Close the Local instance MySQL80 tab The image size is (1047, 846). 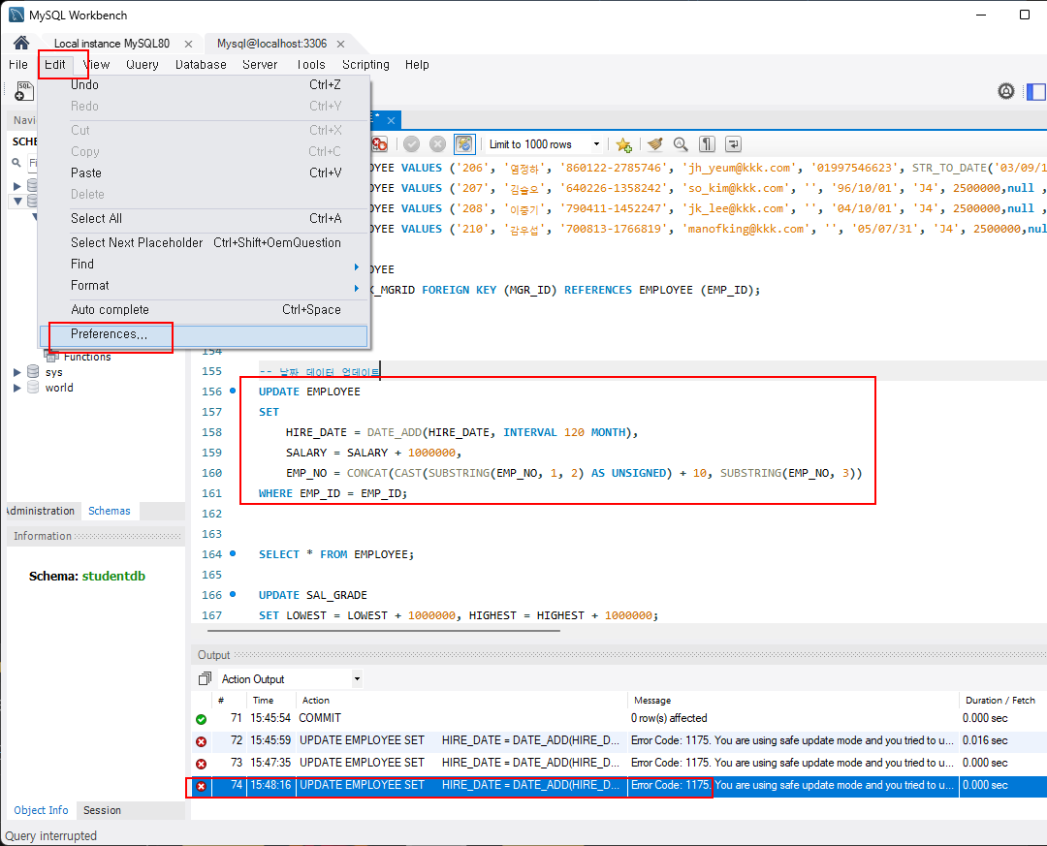click(188, 44)
